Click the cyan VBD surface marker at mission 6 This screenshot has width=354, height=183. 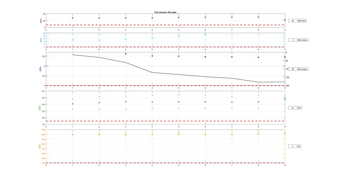coord(205,34)
